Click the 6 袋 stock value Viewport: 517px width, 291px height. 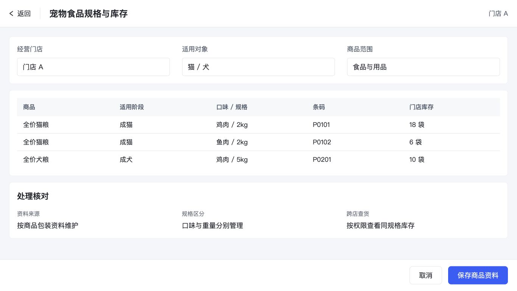point(416,142)
